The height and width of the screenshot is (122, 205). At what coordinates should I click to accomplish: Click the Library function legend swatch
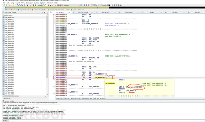coord(4,10)
